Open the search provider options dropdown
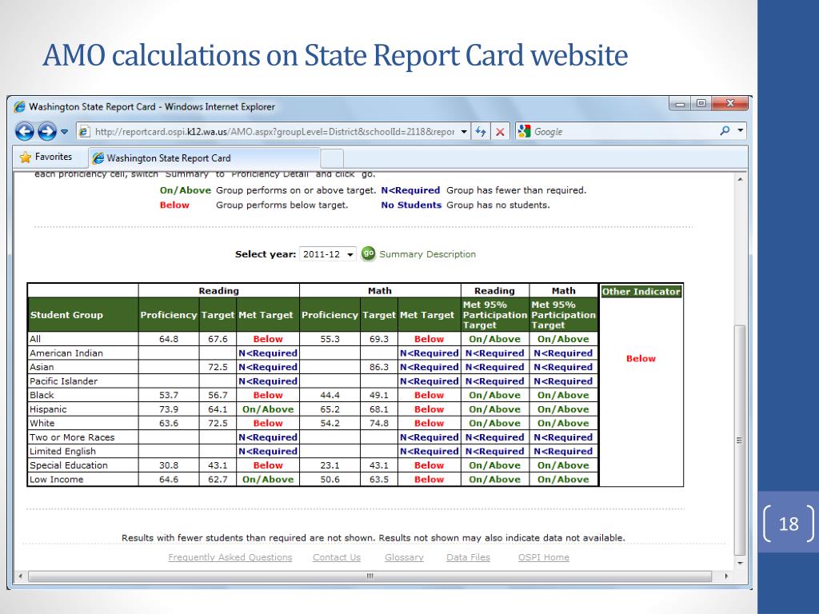The width and height of the screenshot is (819, 614). 740,130
